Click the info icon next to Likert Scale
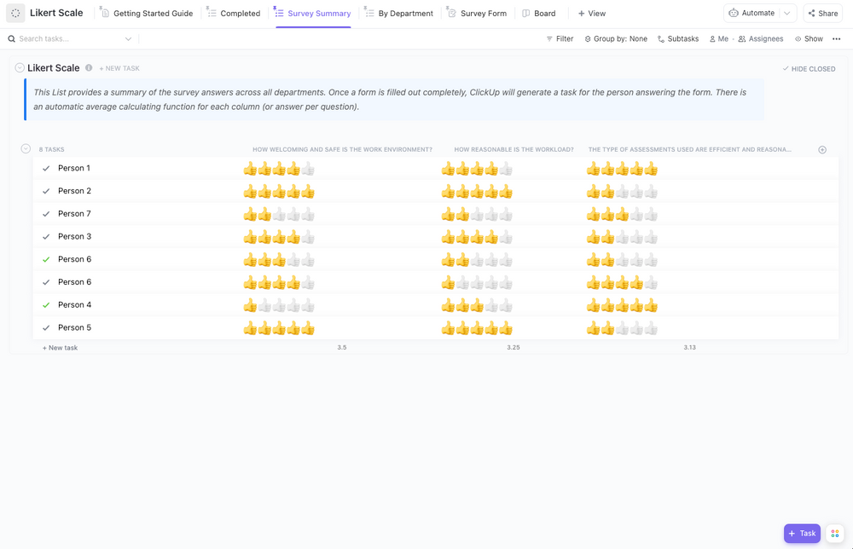The height and width of the screenshot is (549, 853). click(x=90, y=67)
